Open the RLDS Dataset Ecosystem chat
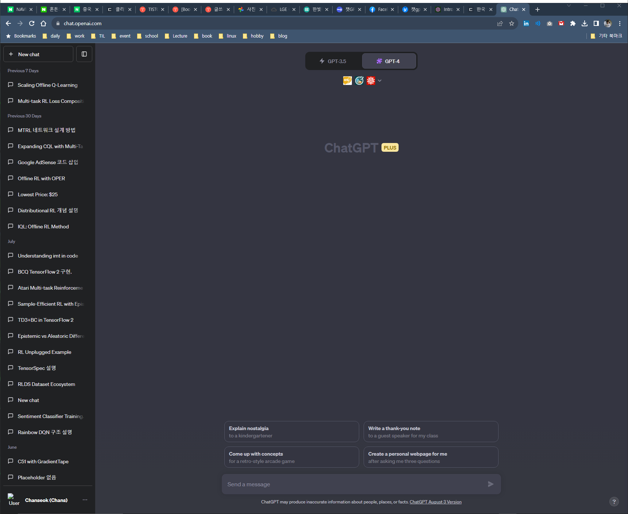The width and height of the screenshot is (628, 514). 48,384
